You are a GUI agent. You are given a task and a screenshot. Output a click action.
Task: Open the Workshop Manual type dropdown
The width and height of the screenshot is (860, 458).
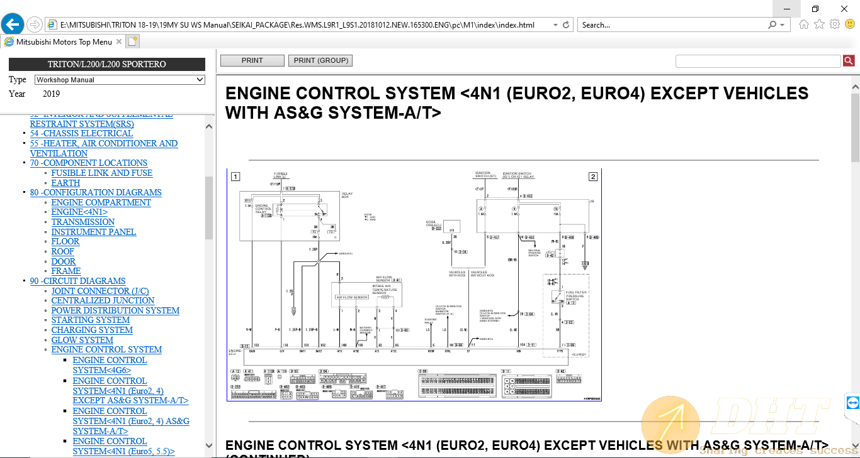(120, 80)
